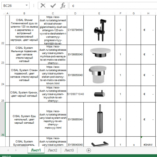The image size is (157, 157).
Task: Click quantity 1 cell of row 24
Action: [x=121, y=75]
